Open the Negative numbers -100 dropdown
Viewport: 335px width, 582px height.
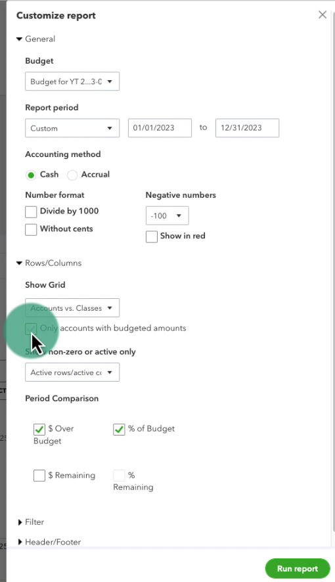click(x=167, y=215)
